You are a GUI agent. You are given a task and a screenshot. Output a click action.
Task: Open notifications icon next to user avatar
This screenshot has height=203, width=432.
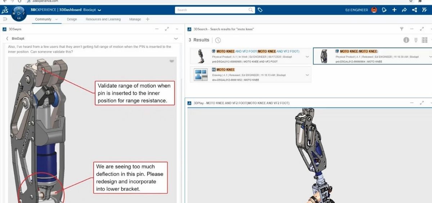coord(384,10)
